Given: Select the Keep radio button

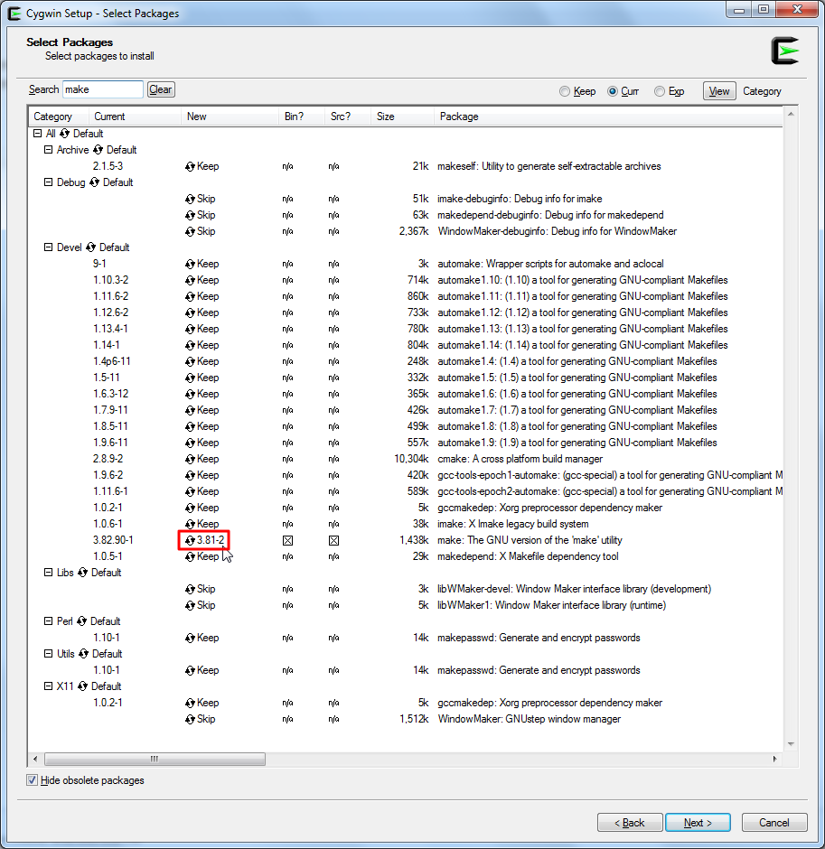Looking at the screenshot, I should tap(565, 91).
